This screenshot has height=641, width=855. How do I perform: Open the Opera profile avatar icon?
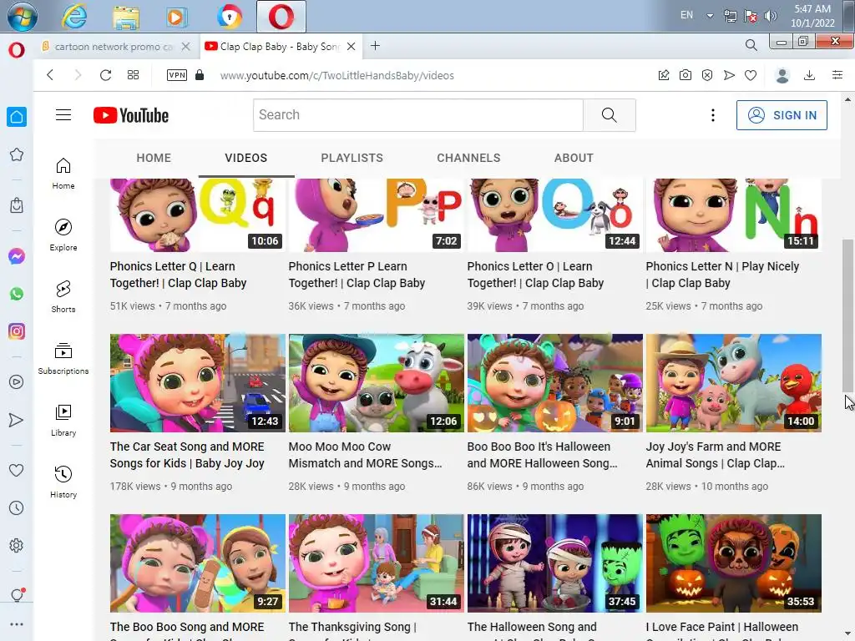click(782, 75)
